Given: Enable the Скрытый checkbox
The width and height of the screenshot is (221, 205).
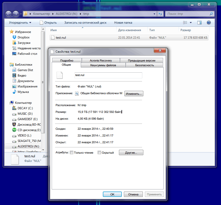Looking at the screenshot, I should (x=99, y=153).
